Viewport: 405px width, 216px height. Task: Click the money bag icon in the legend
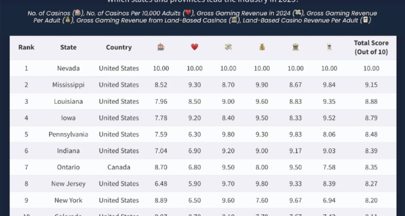click(x=68, y=21)
